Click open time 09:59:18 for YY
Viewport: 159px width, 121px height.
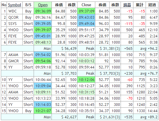pyautogui.click(x=43, y=67)
